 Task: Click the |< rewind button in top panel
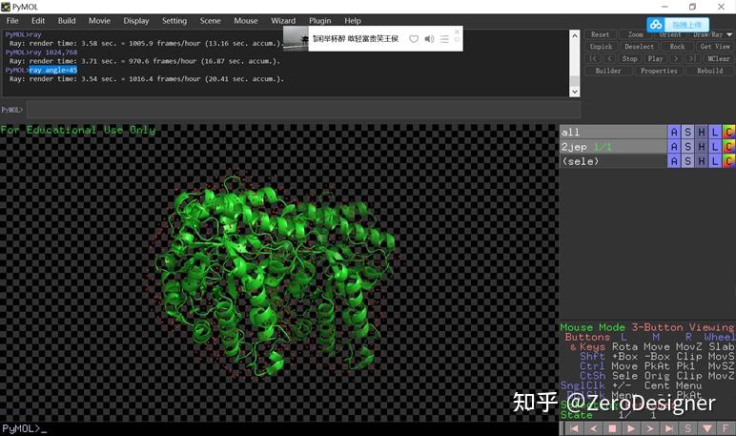click(593, 59)
